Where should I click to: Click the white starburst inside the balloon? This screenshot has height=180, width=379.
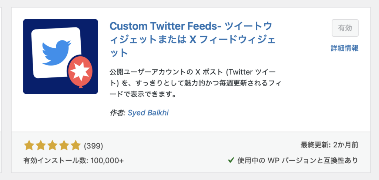pos(80,70)
